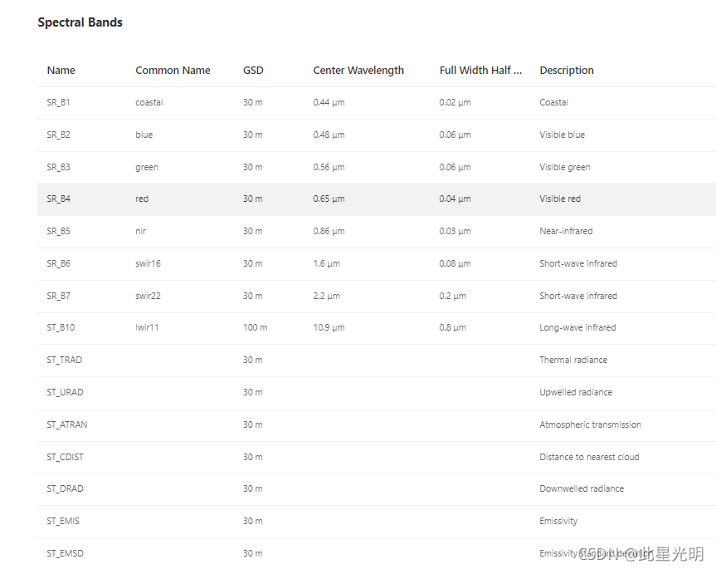Click the 'Emissivity' description of ST_EMIS
Viewport: 716px width, 569px height.
coord(558,521)
